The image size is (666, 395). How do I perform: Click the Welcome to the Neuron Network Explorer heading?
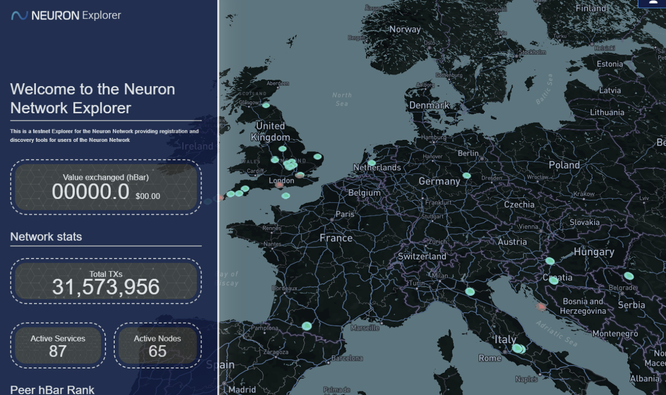(93, 99)
